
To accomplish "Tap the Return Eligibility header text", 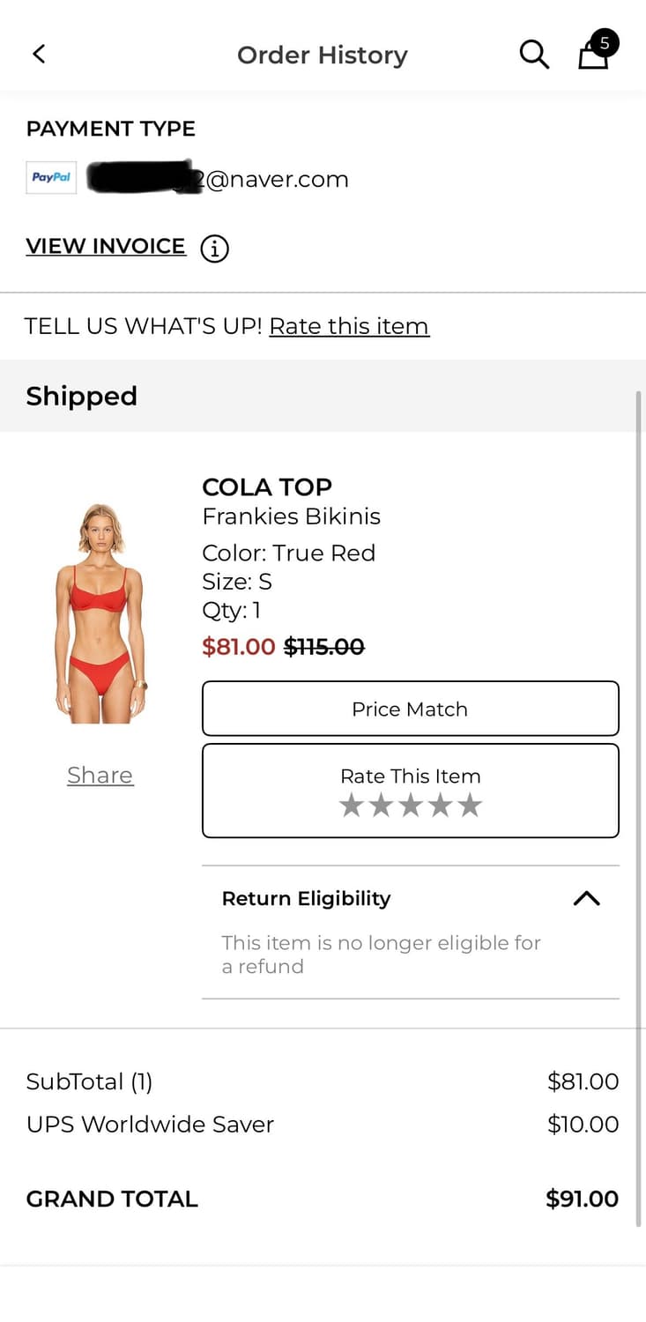I will (306, 898).
